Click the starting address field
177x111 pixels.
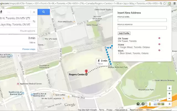click(15, 18)
